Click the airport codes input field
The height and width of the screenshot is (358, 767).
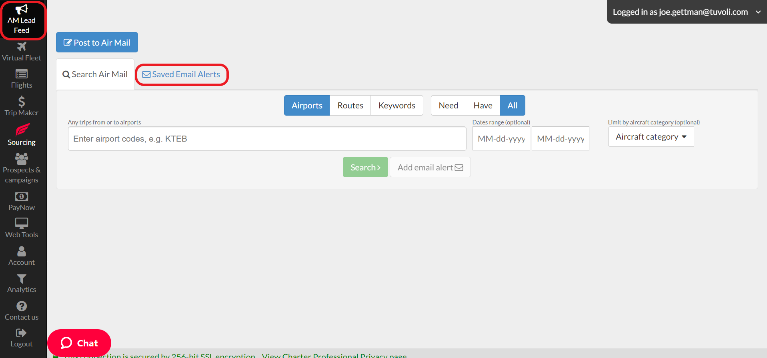(x=267, y=139)
